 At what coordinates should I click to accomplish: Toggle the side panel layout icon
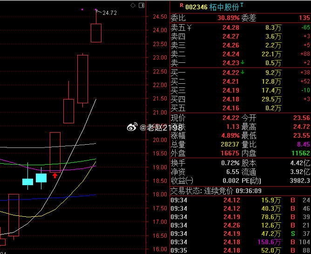point(142,5)
